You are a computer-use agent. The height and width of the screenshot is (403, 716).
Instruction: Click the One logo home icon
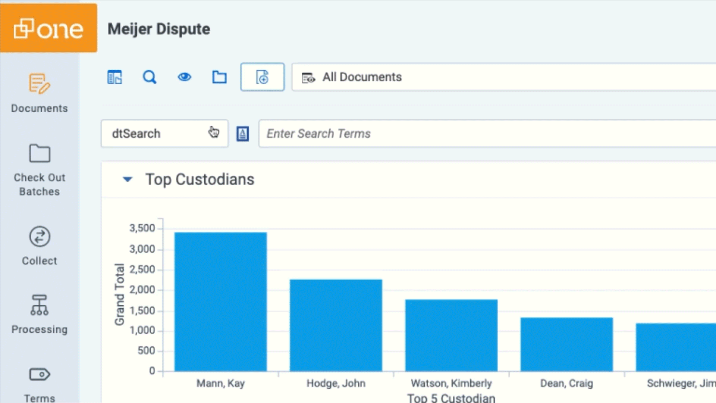pyautogui.click(x=48, y=28)
